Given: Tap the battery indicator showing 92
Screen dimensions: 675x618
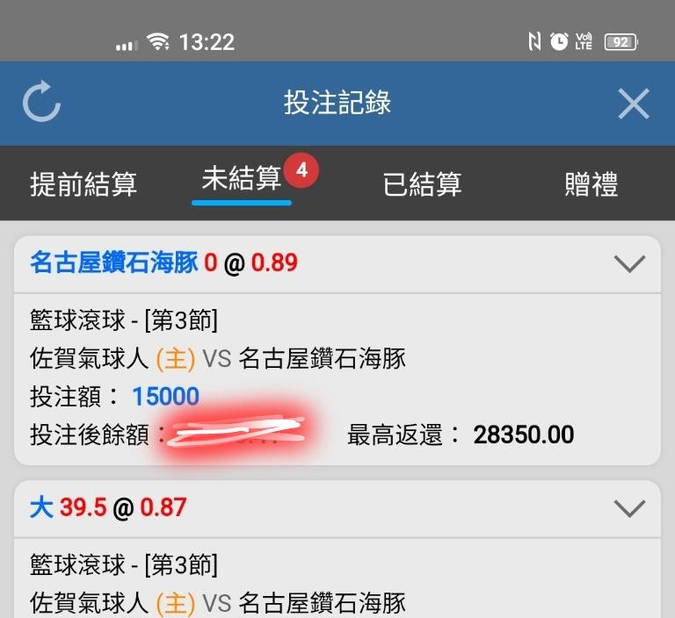Looking at the screenshot, I should point(621,42).
